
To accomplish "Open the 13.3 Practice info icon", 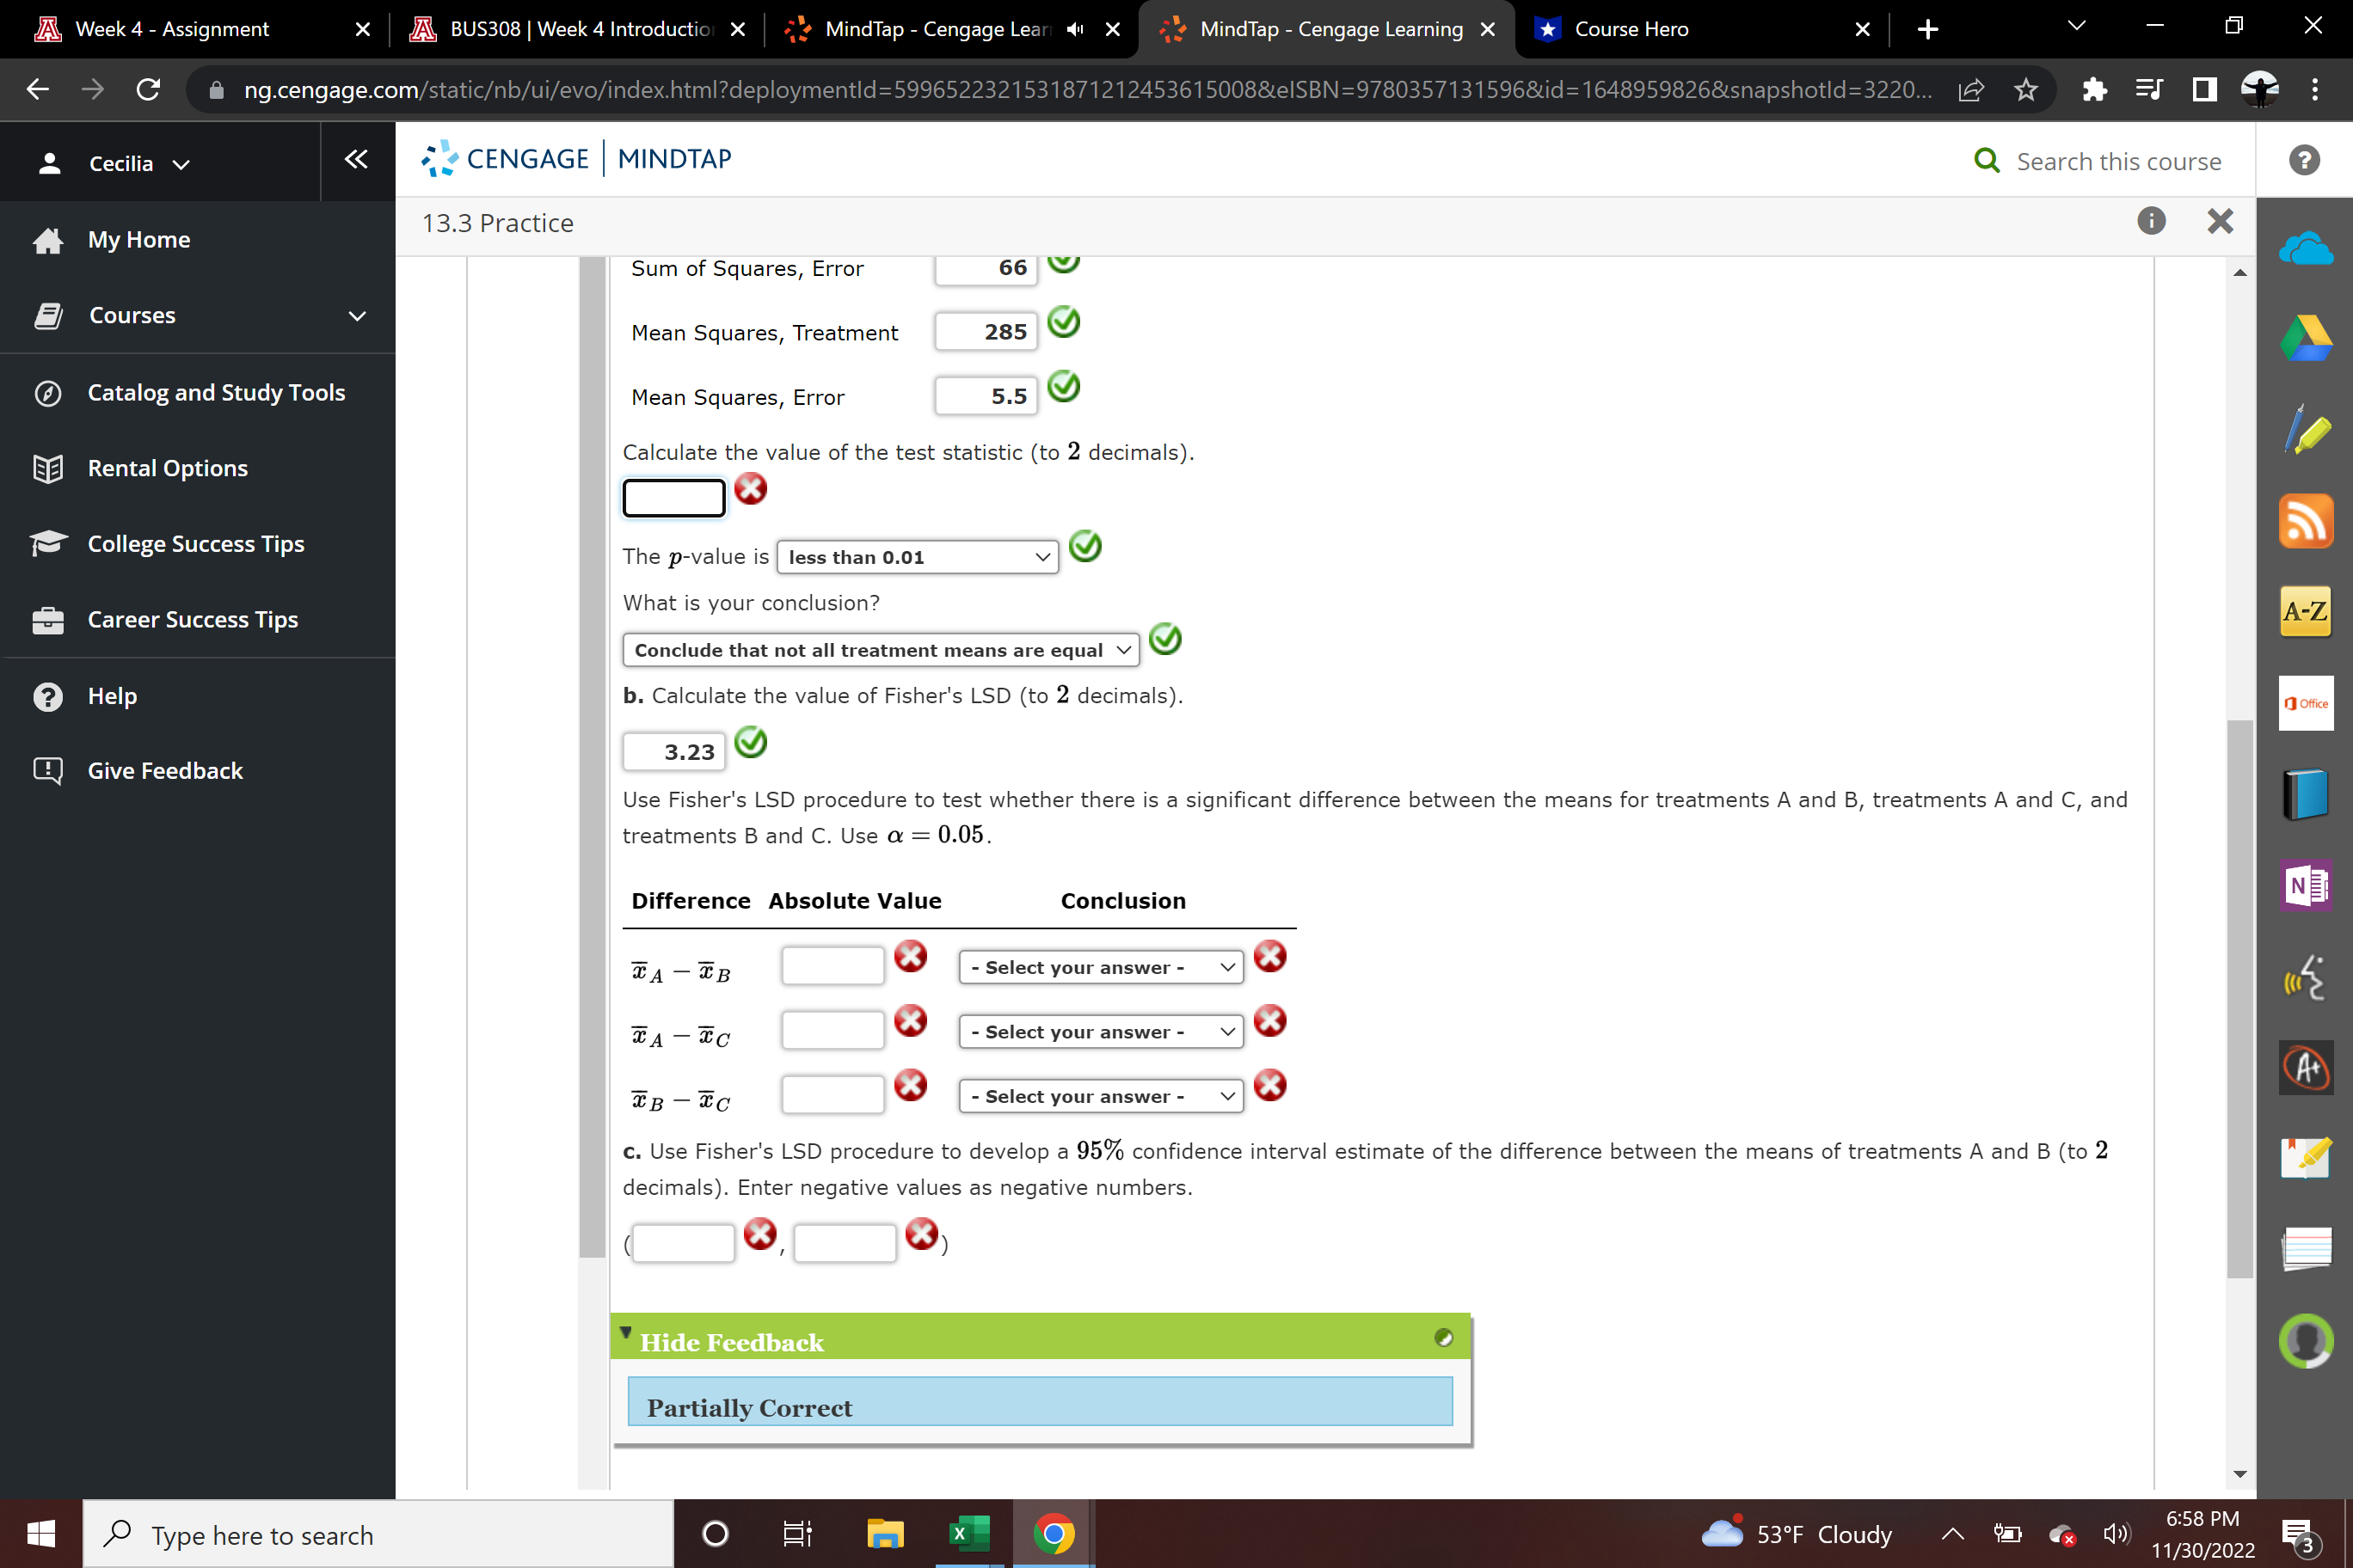I will 2151,221.
